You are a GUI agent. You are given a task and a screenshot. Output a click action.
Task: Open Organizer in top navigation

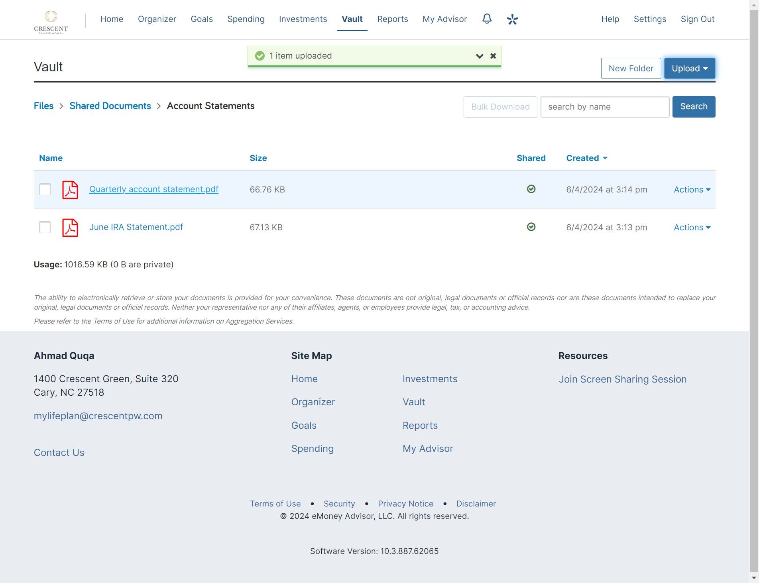(157, 19)
